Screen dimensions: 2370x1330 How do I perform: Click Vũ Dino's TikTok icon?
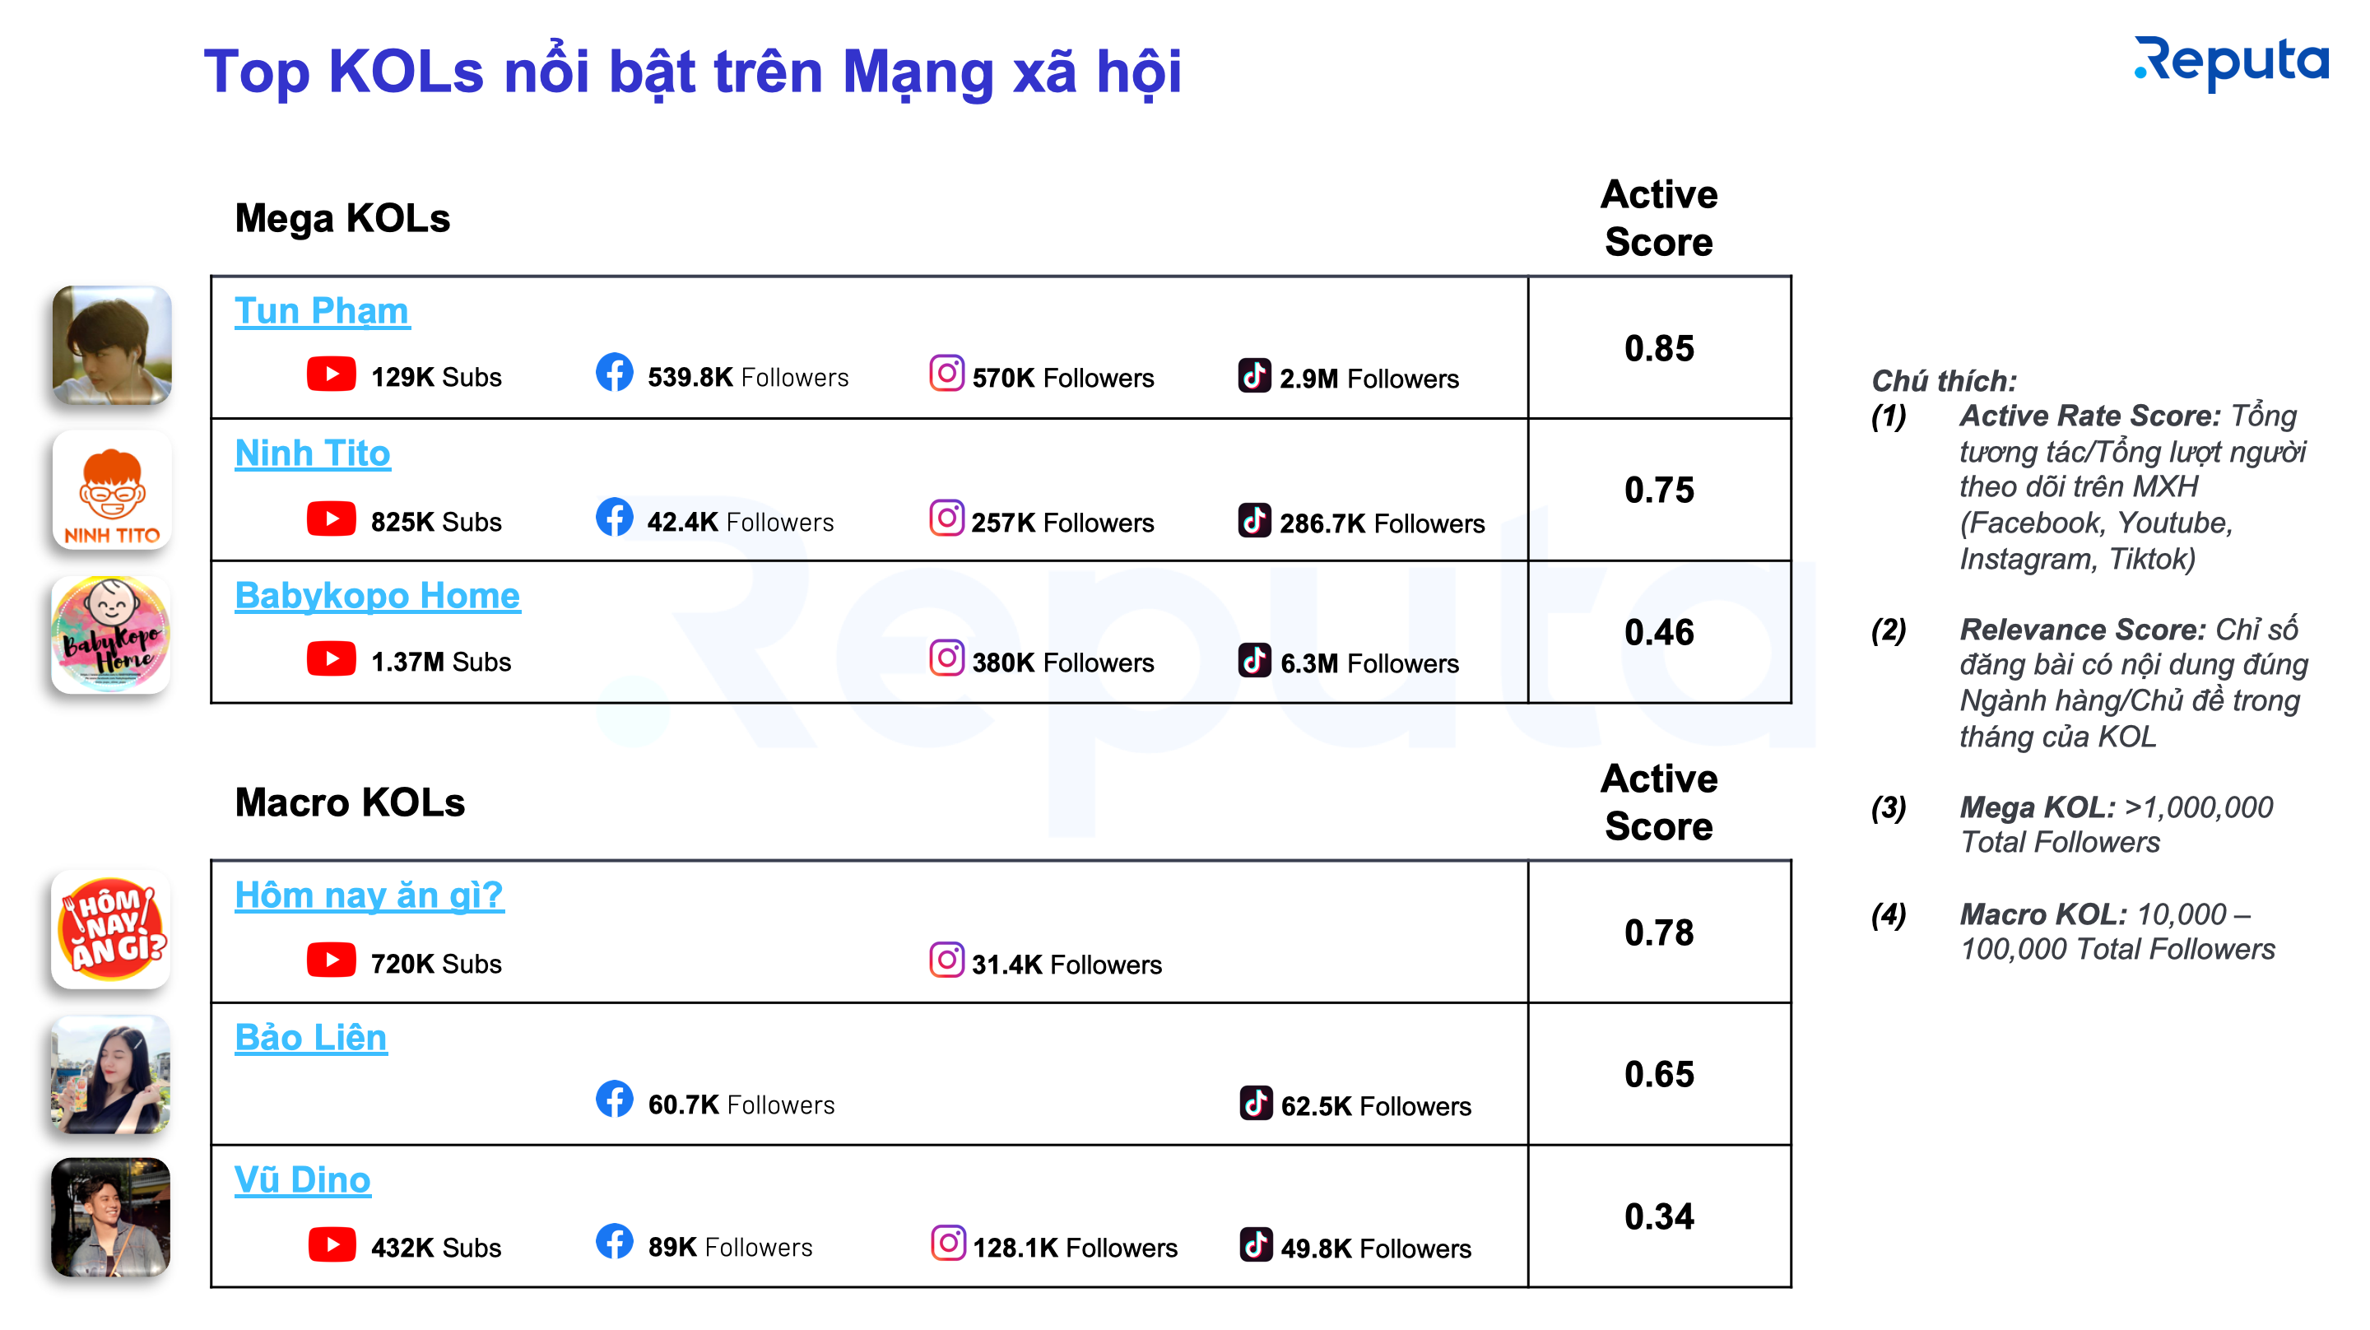1256,1244
